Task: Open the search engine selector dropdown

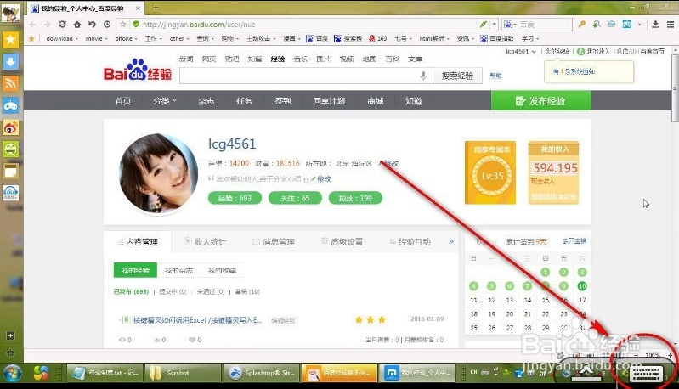Action: click(x=509, y=25)
